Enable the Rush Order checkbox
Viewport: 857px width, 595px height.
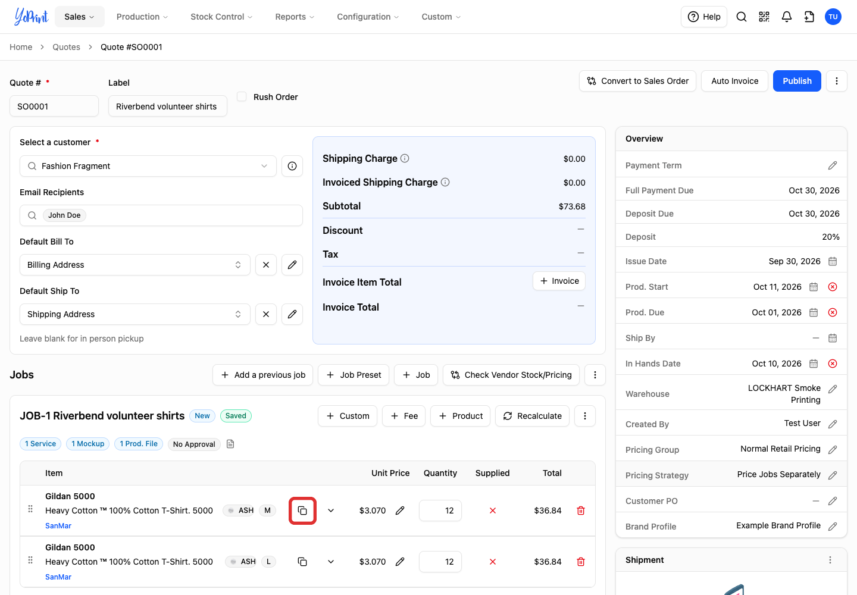242,96
